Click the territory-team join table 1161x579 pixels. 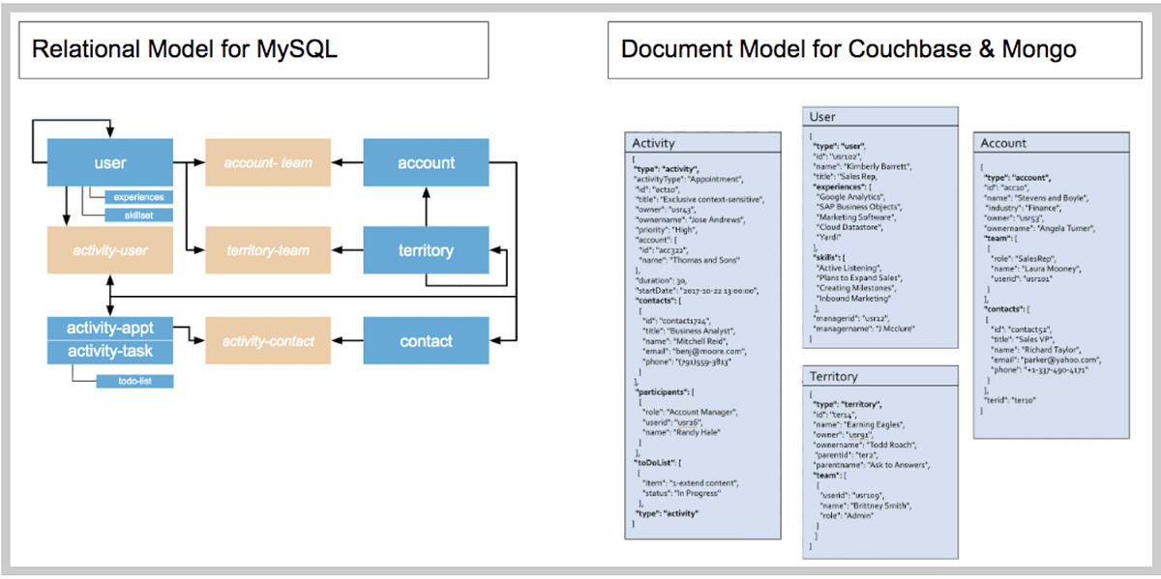point(267,250)
